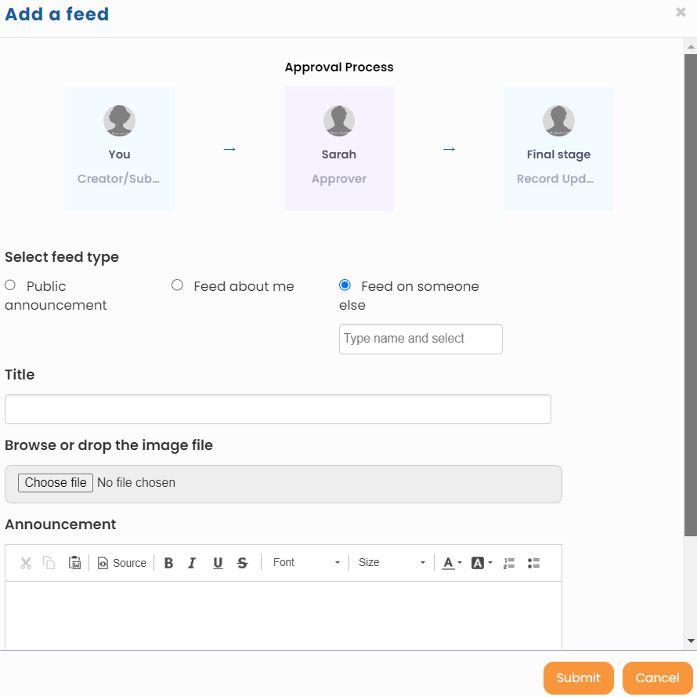Submit the new feed
The height and width of the screenshot is (697, 697).
(x=578, y=677)
